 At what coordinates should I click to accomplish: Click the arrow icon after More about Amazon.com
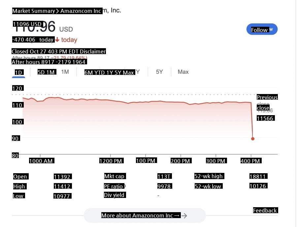click(x=184, y=216)
